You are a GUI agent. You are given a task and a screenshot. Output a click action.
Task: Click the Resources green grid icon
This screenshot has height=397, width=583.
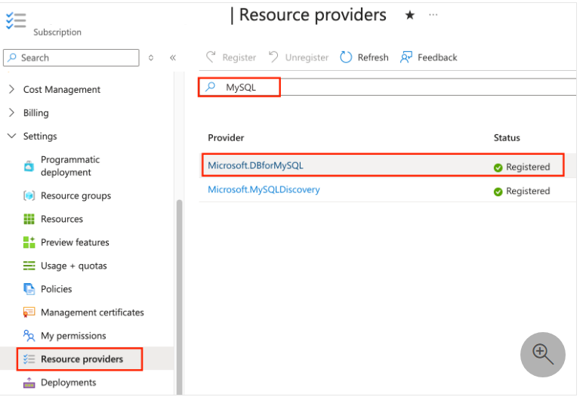[29, 219]
